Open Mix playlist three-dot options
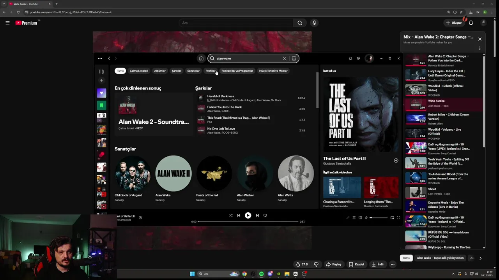 [x=480, y=48]
